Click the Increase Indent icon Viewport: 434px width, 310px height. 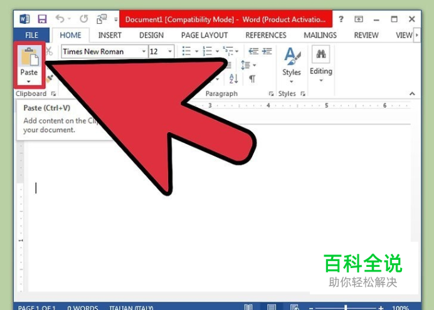267,51
